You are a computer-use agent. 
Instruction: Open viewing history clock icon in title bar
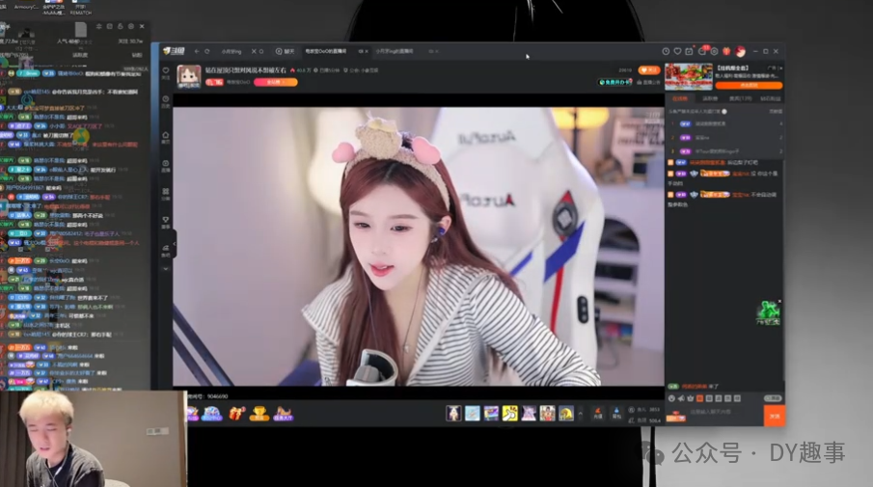click(666, 51)
